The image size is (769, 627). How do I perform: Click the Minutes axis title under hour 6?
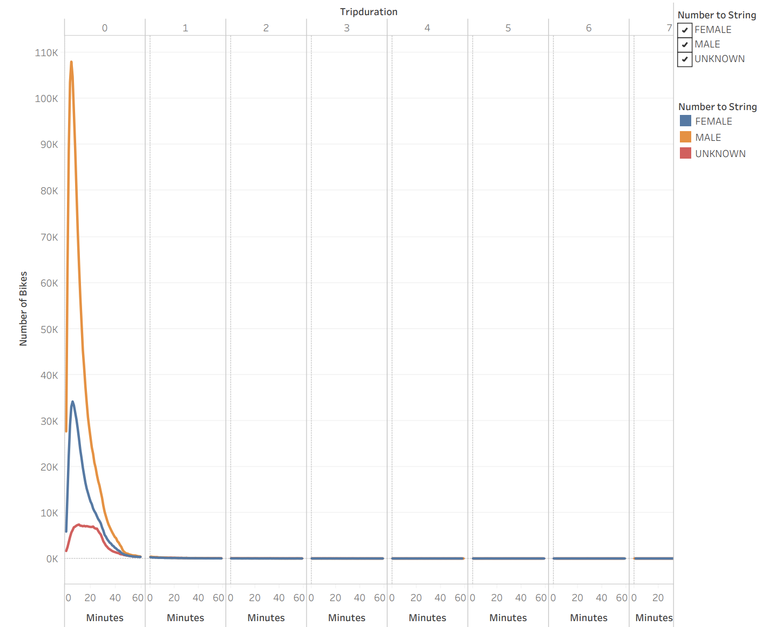click(589, 618)
